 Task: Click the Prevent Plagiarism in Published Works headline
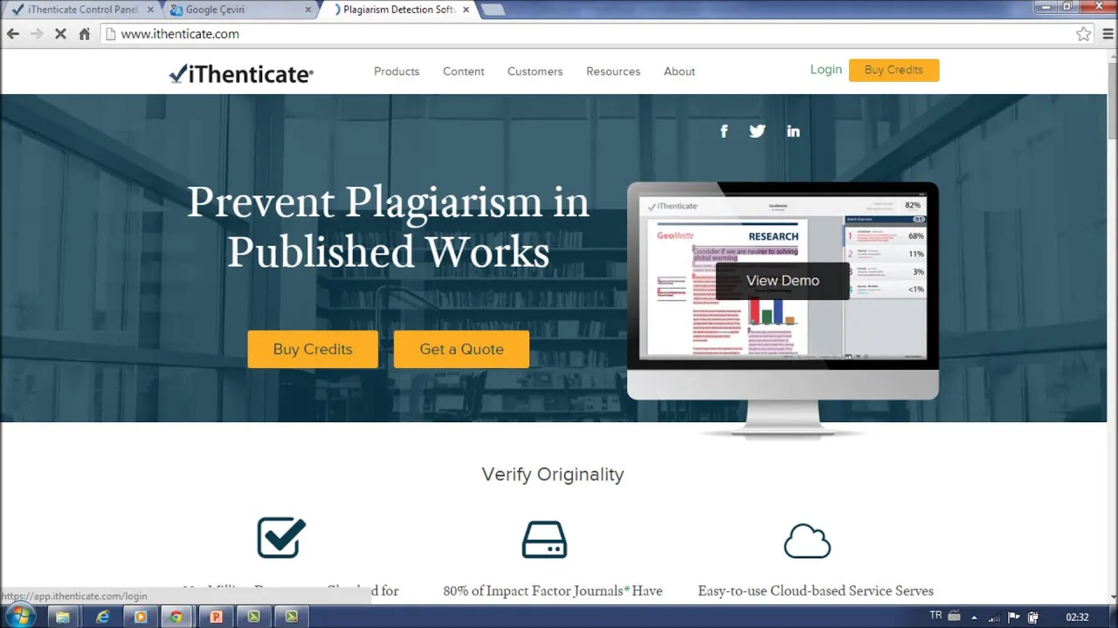(x=388, y=227)
